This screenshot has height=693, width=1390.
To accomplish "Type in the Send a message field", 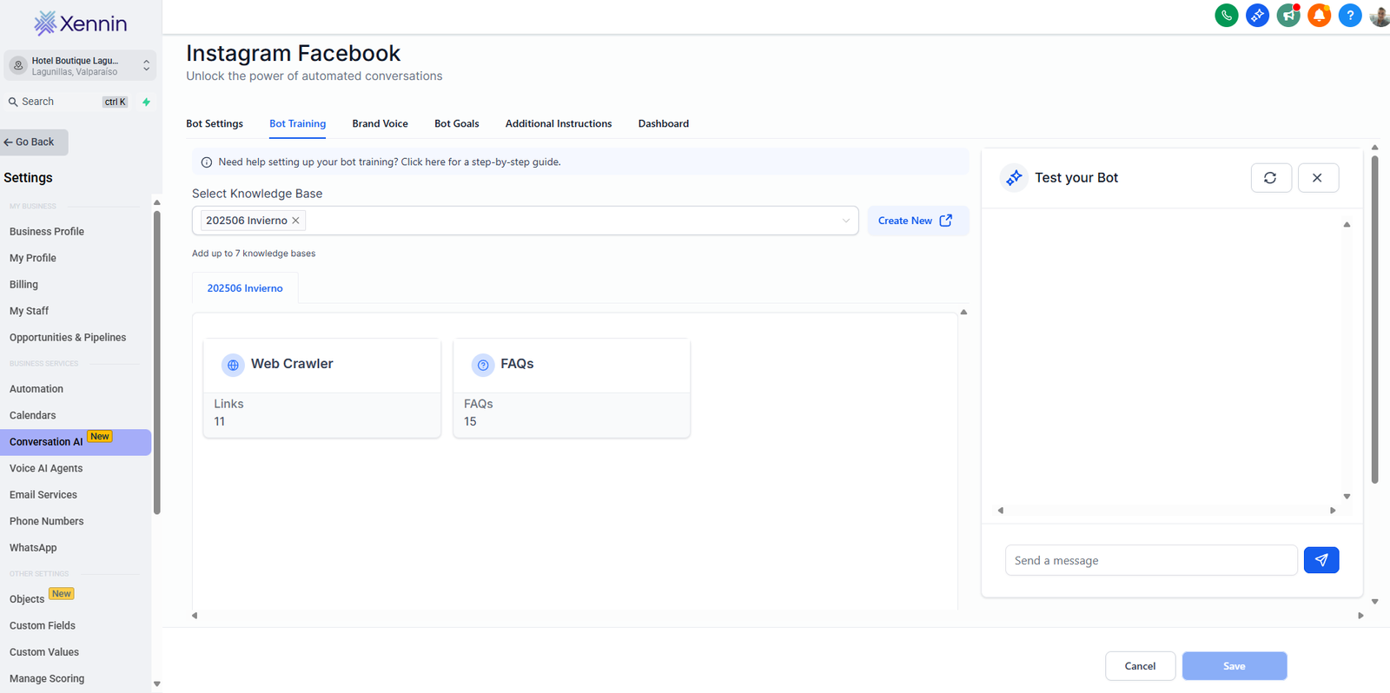I will pyautogui.click(x=1149, y=560).
